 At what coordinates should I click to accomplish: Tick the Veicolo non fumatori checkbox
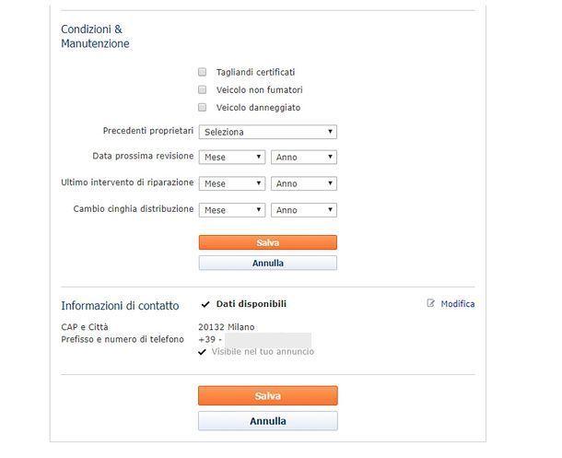click(203, 89)
